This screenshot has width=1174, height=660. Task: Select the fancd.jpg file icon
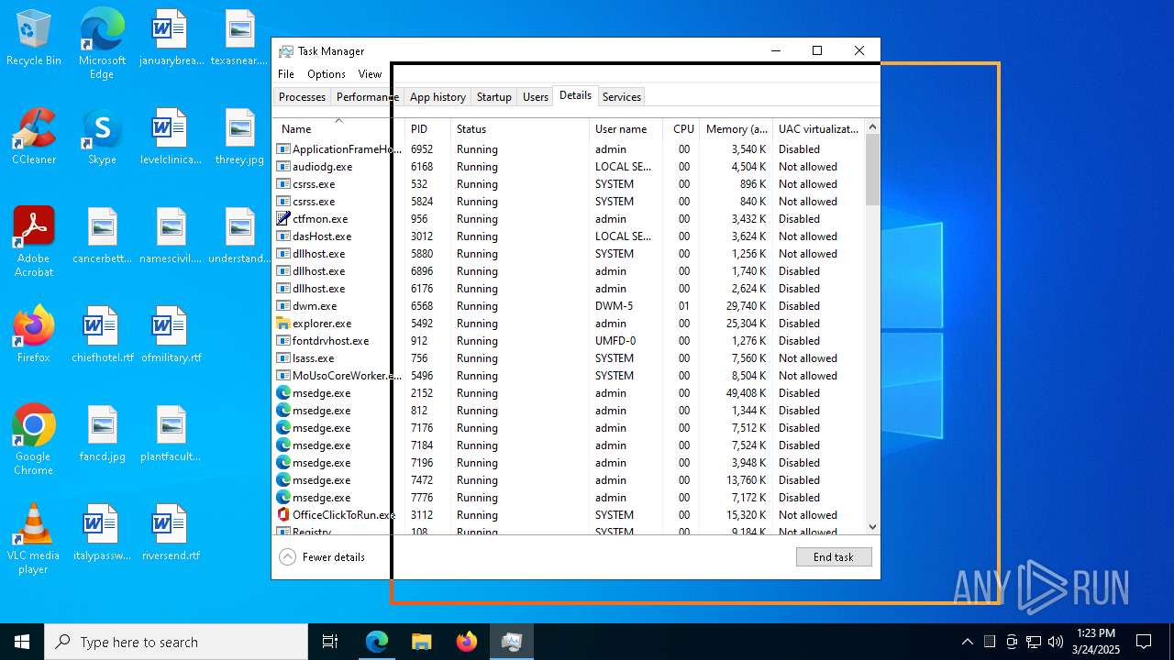pos(102,434)
